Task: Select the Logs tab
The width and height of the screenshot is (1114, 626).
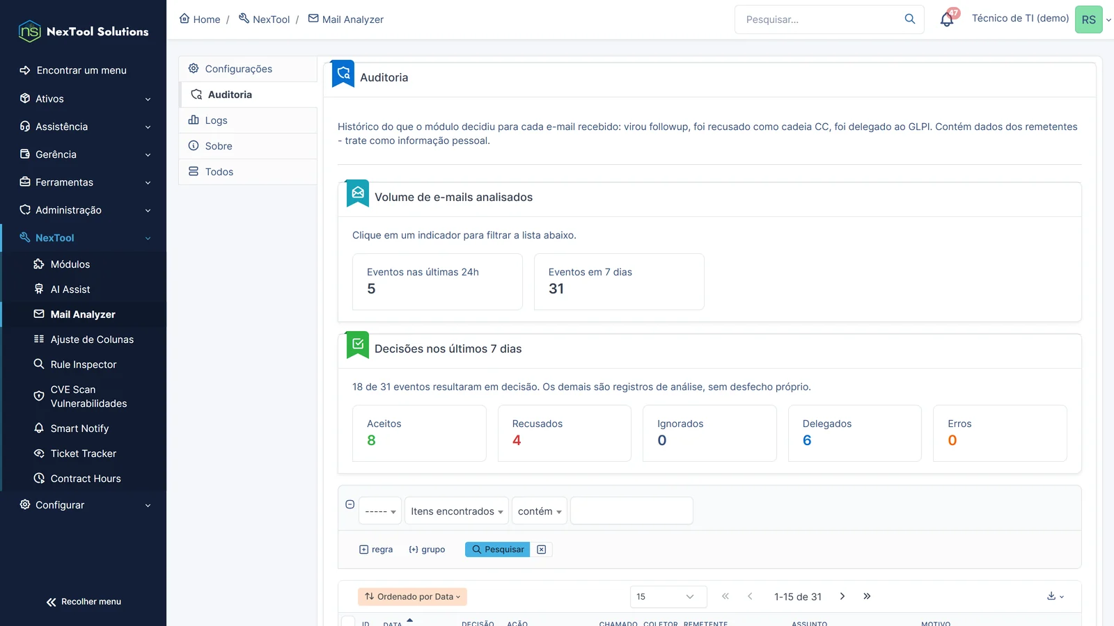Action: 248,120
